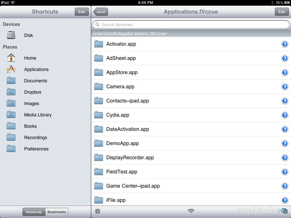
Task: Open the settings gear icon
Action: (x=97, y=211)
